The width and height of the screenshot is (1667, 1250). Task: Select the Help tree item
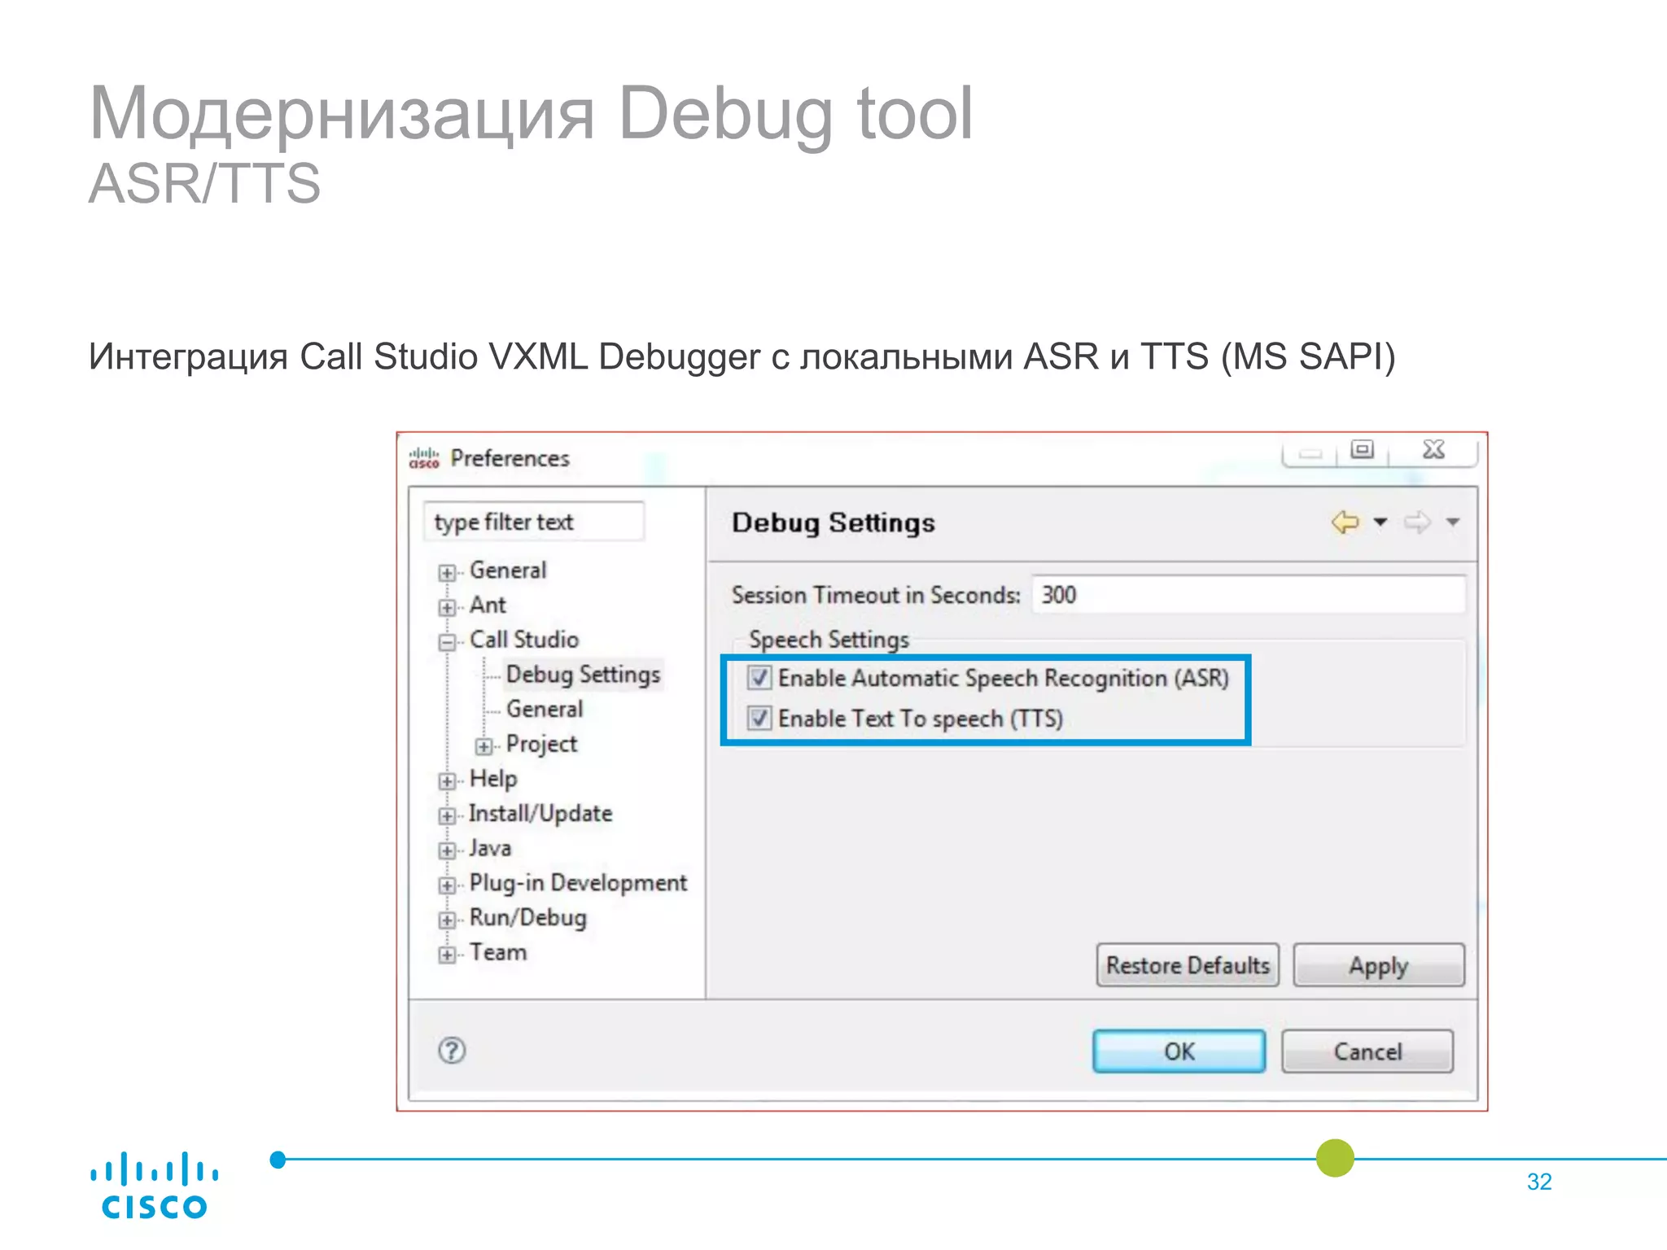492,779
